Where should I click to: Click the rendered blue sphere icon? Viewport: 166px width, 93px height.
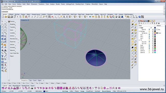(x=122, y=17)
